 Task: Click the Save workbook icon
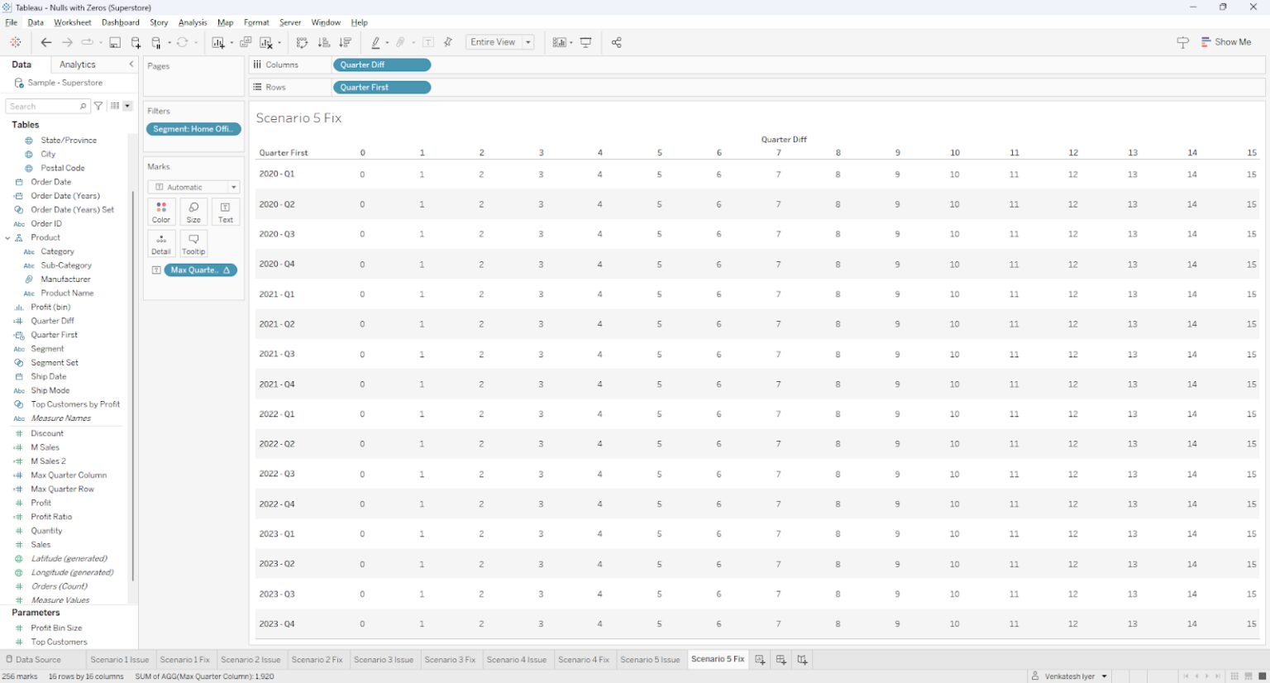coord(115,42)
